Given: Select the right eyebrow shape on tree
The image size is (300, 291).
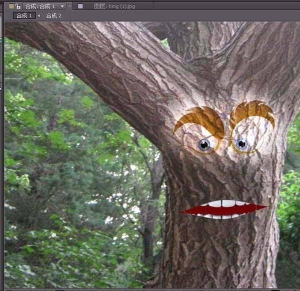Looking at the screenshot, I should (x=252, y=111).
